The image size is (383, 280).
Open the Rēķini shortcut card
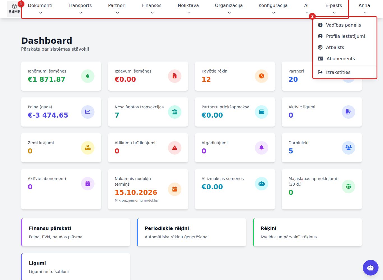pyautogui.click(x=308, y=232)
